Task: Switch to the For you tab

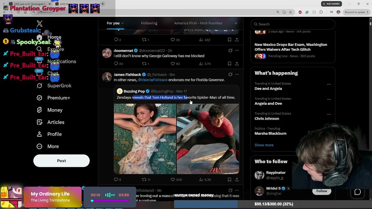Action: pos(115,23)
